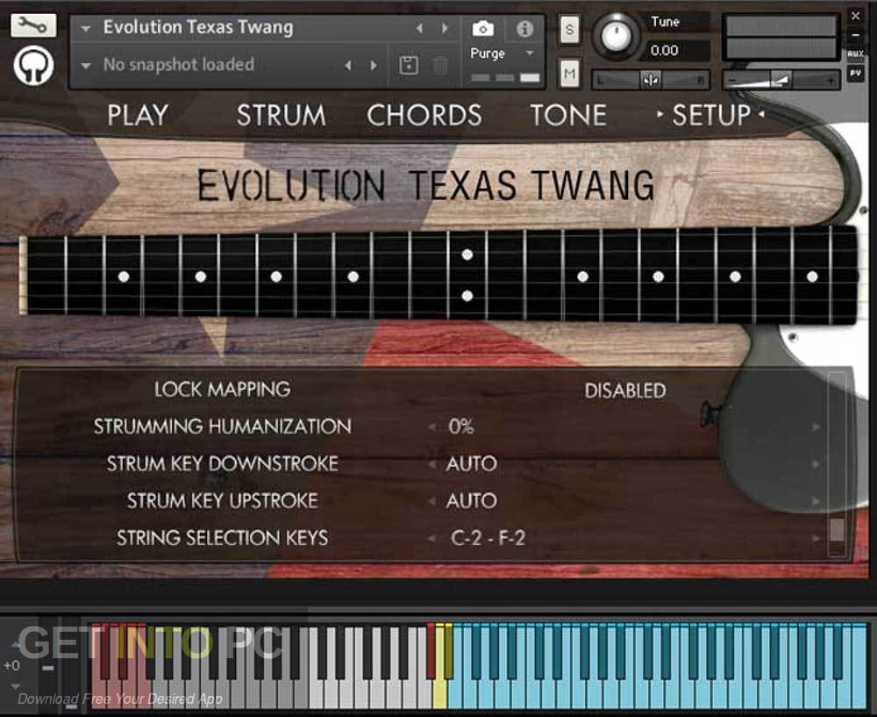Adjust the Tune knob
The image size is (877, 717).
[616, 35]
